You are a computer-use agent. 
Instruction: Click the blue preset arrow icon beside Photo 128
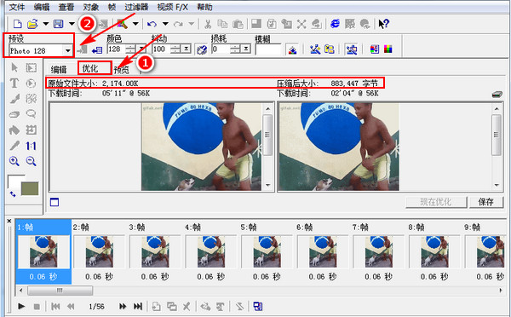point(97,50)
